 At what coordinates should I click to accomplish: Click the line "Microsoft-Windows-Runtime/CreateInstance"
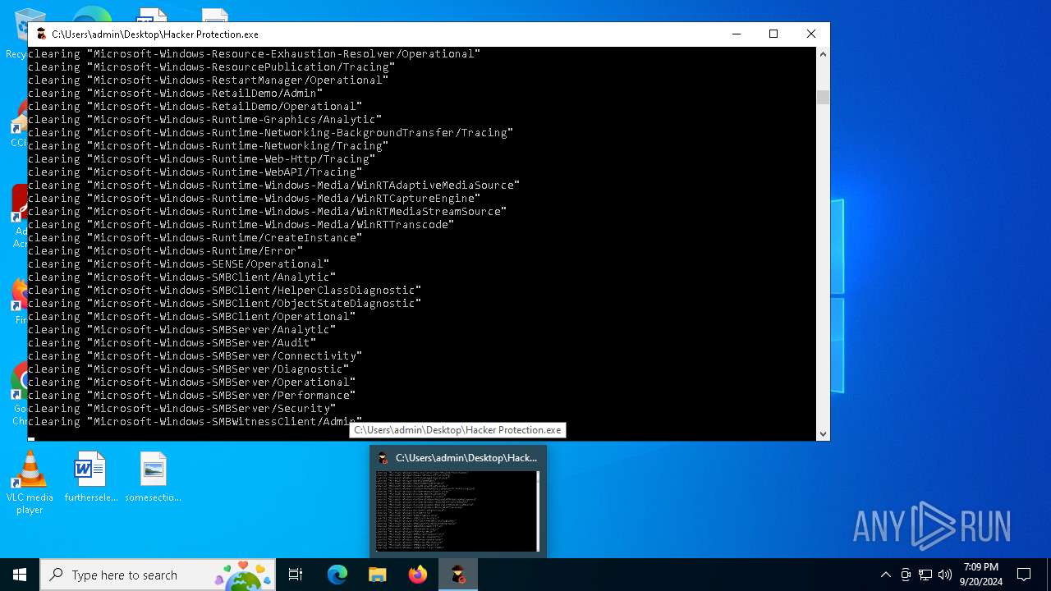coord(195,237)
